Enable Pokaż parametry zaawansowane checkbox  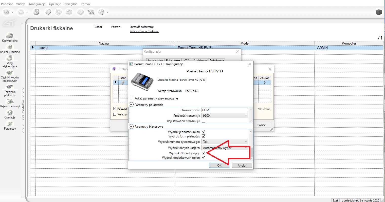click(132, 98)
